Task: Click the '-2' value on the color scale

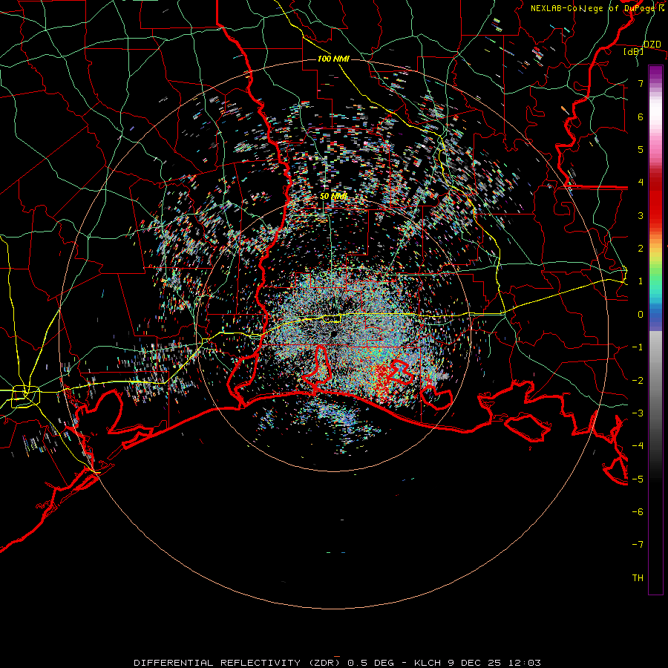Action: point(638,381)
